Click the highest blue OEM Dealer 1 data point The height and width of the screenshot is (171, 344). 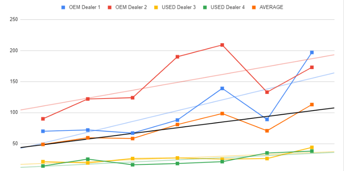click(x=312, y=53)
